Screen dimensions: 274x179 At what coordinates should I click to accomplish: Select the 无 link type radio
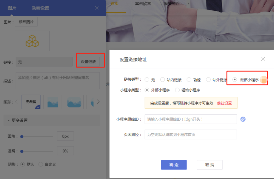(147, 79)
